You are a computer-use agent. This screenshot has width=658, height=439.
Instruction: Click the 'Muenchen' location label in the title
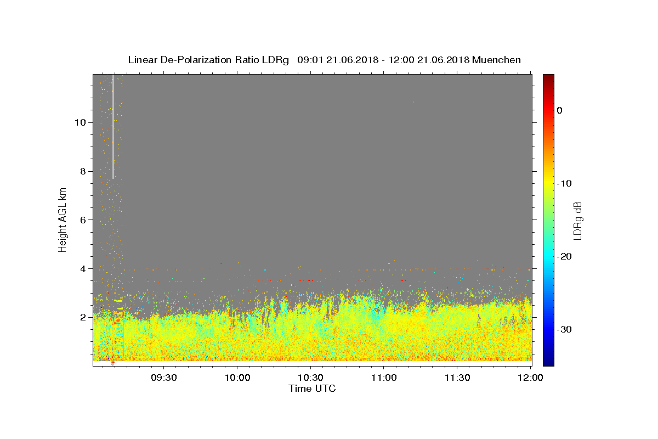496,60
